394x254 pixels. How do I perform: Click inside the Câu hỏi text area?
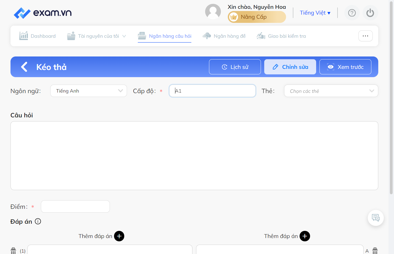(194, 156)
